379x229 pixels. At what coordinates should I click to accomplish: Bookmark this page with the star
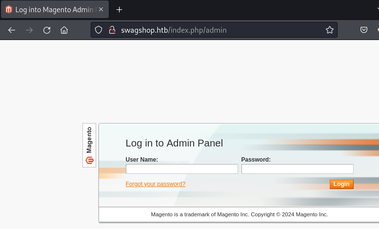click(329, 30)
